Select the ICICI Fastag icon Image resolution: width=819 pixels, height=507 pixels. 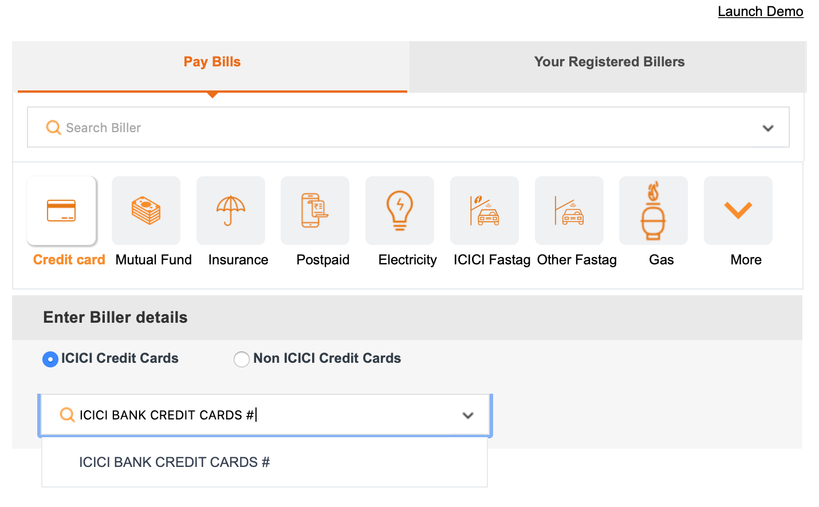click(485, 210)
